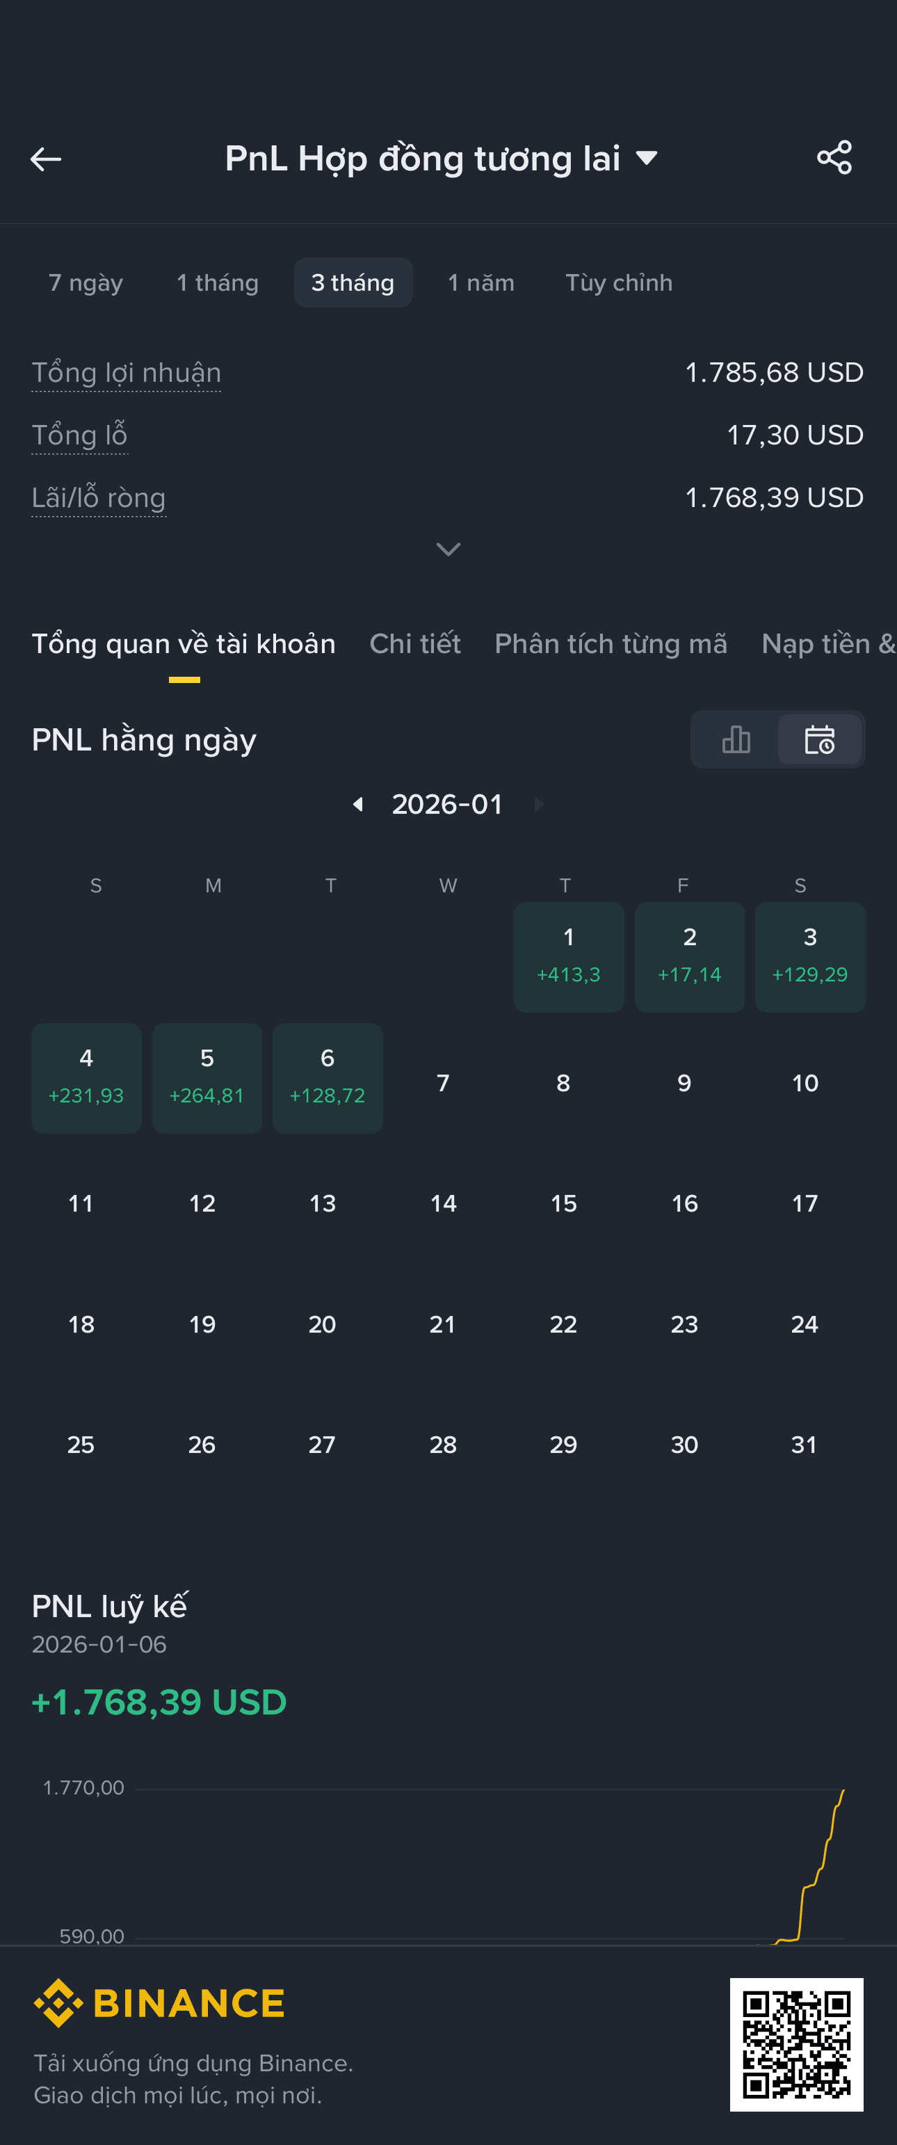Tap the back arrow icon
This screenshot has height=2145, width=897.
(x=46, y=158)
